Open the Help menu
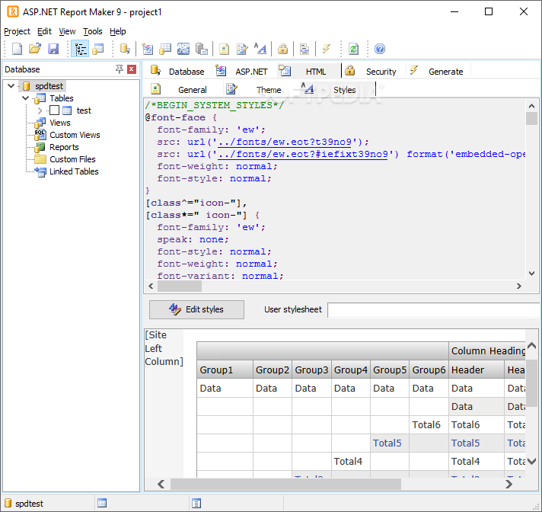 pyautogui.click(x=117, y=31)
